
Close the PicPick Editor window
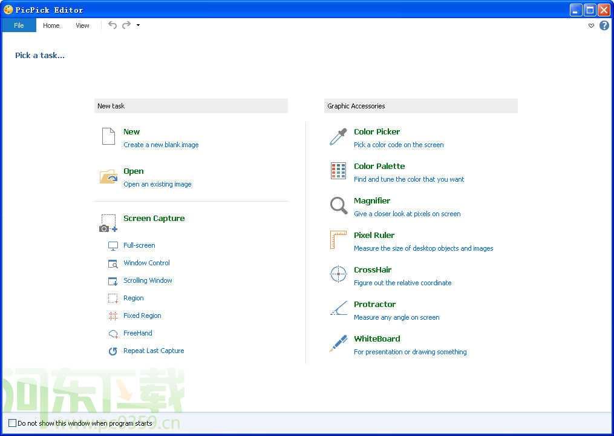coord(604,10)
